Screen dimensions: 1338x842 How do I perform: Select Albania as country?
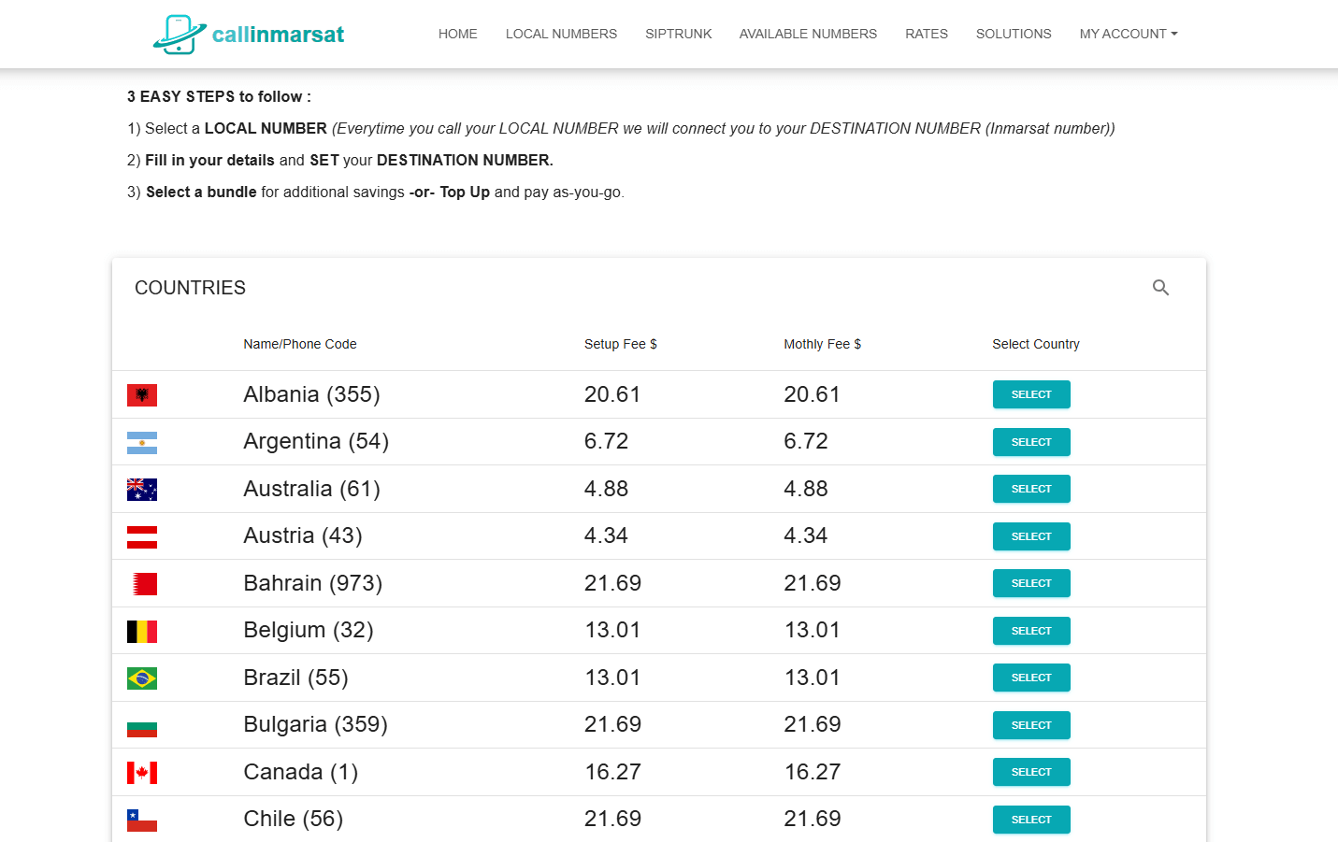(x=1031, y=394)
